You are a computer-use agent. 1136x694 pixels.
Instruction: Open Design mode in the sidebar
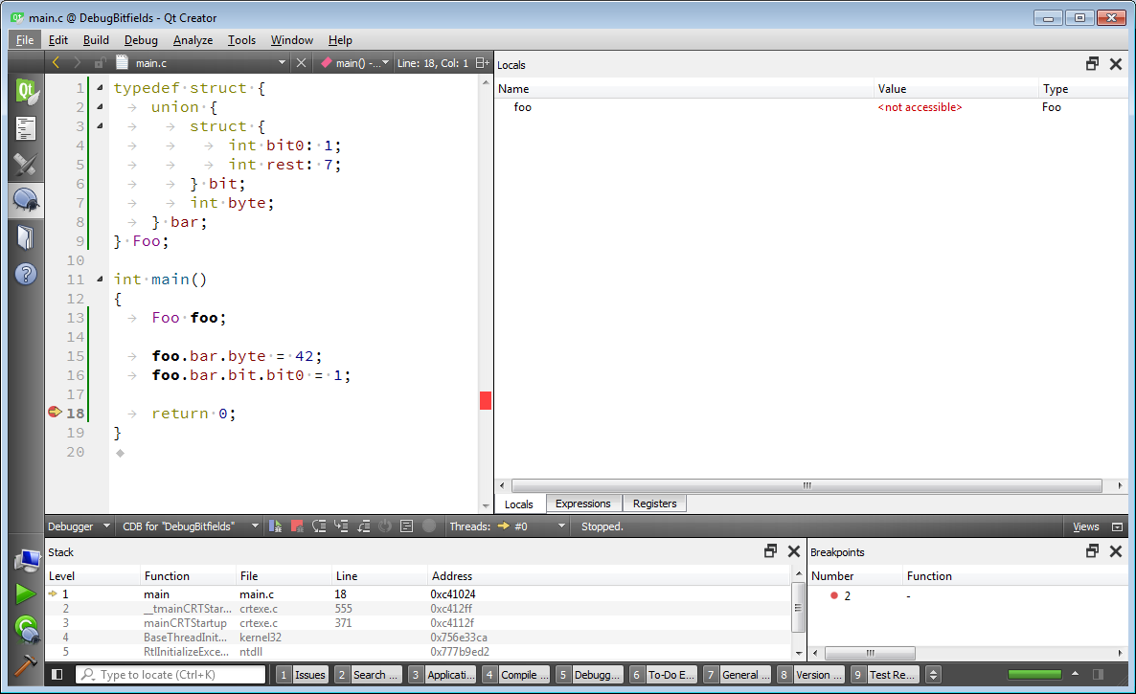click(26, 164)
